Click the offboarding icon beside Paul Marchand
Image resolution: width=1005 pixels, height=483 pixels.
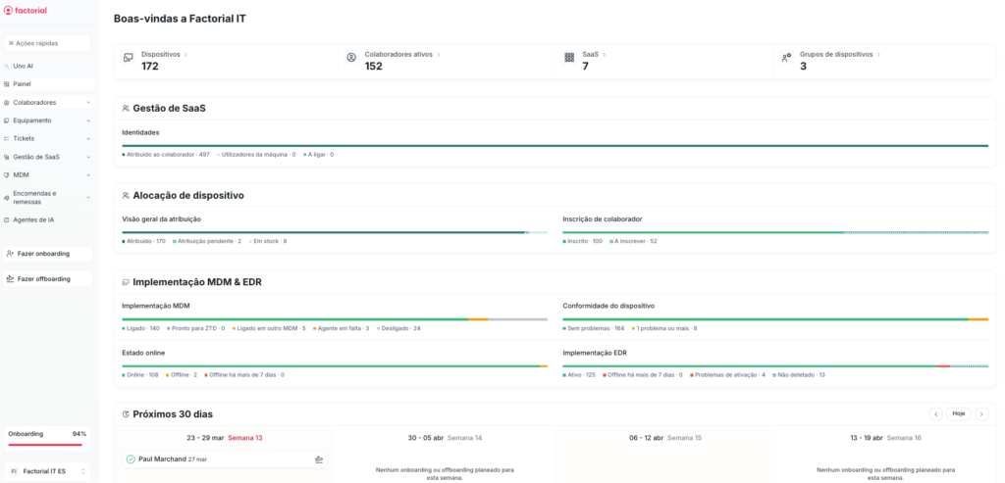[x=319, y=459]
